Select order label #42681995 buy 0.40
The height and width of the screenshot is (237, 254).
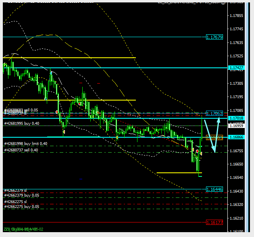(x=22, y=124)
